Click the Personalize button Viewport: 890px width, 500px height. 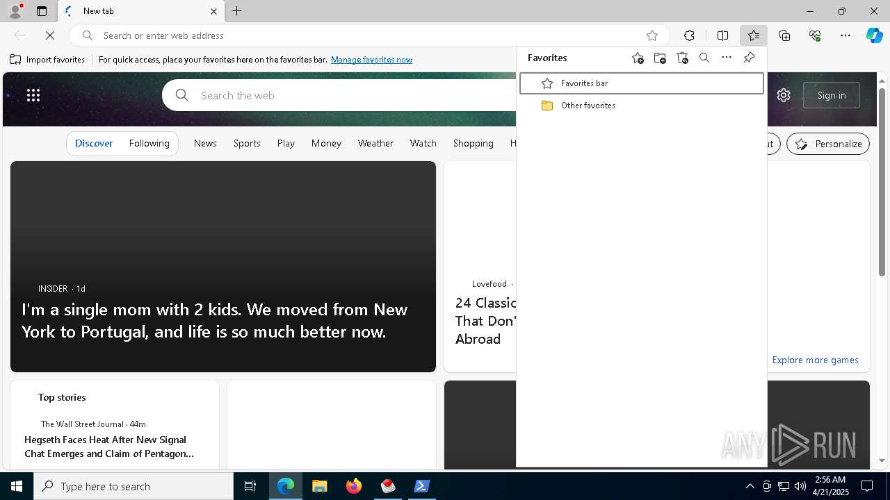tap(828, 144)
